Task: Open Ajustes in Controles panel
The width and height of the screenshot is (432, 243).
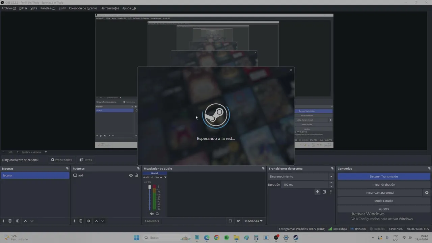Action: [384, 209]
